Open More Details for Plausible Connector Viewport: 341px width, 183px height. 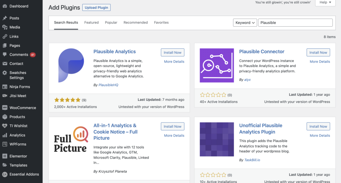click(x=320, y=62)
